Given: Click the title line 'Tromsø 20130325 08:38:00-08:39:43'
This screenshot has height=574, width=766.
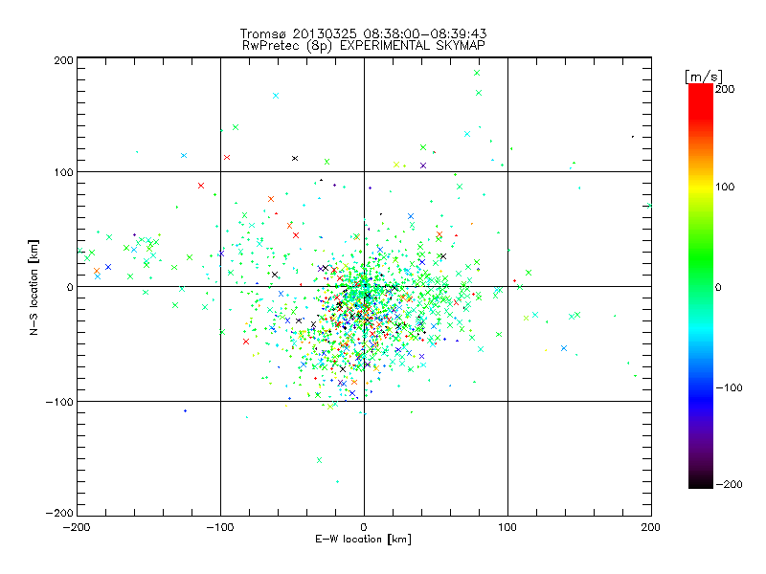Looking at the screenshot, I should tap(363, 33).
